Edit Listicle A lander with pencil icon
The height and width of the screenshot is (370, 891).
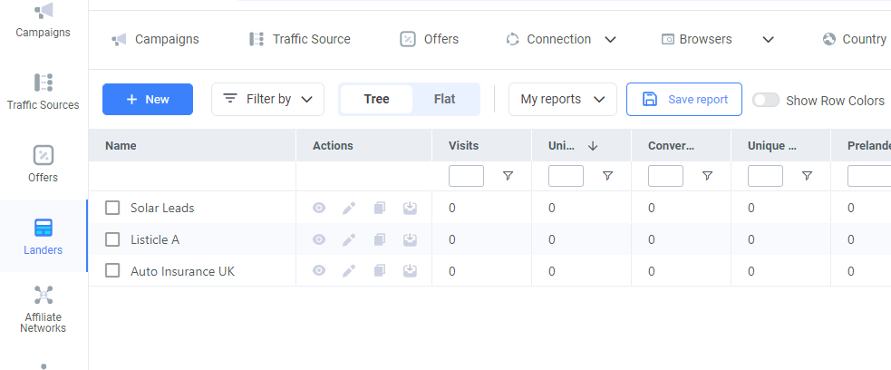coord(349,239)
